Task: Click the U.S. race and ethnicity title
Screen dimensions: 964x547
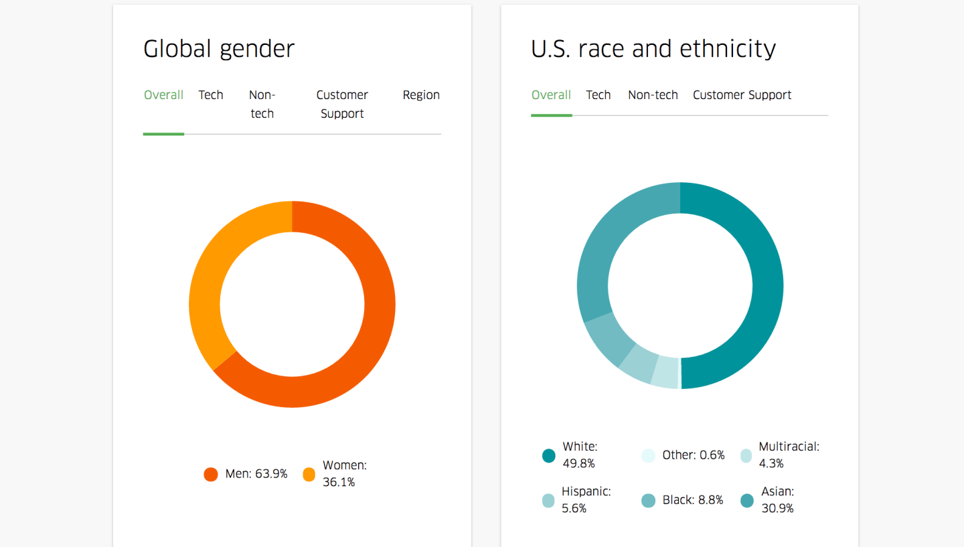Action: click(653, 48)
